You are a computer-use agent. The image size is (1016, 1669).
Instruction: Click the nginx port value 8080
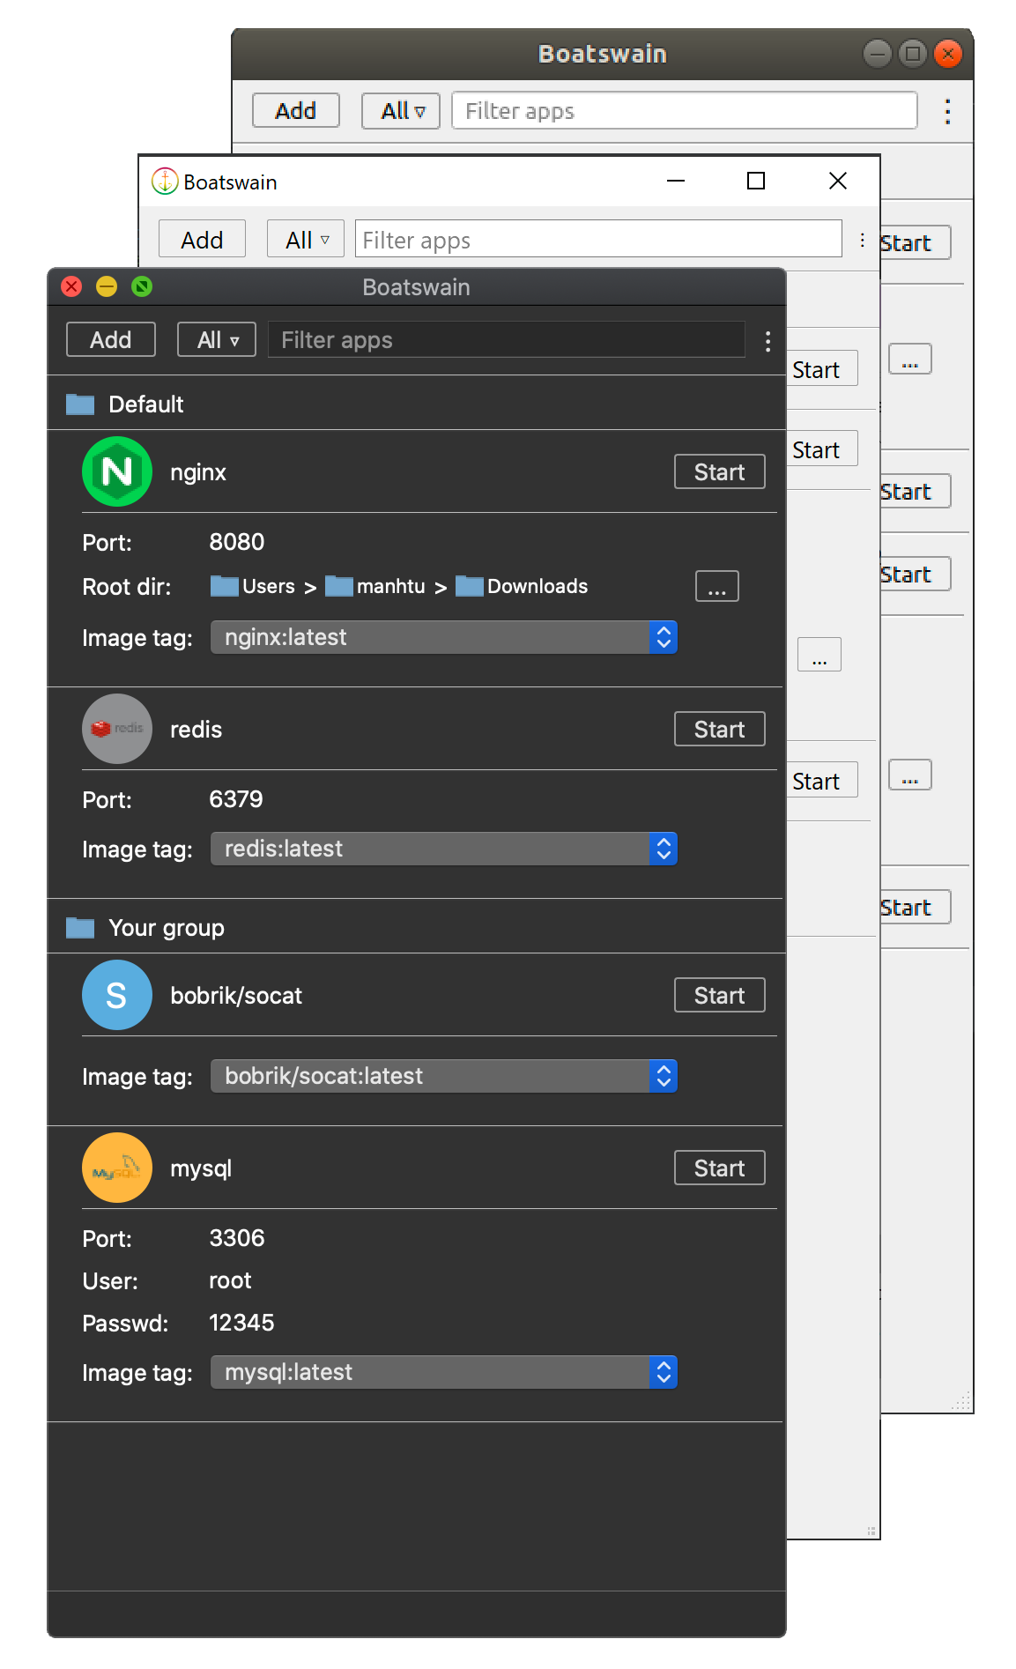(237, 542)
